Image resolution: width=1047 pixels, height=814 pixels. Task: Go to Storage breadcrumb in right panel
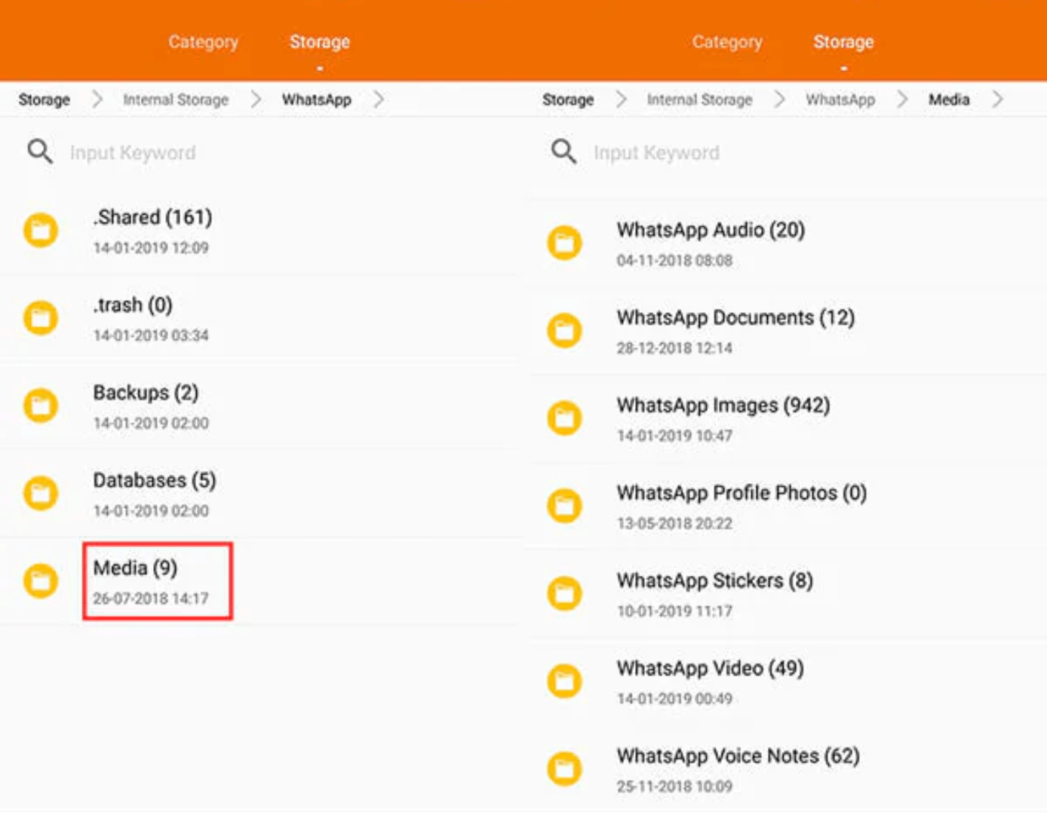tap(568, 99)
